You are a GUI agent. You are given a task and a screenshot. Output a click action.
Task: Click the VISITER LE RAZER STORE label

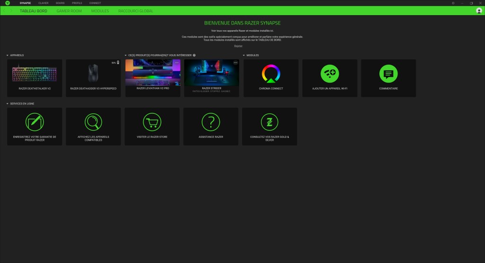152,137
